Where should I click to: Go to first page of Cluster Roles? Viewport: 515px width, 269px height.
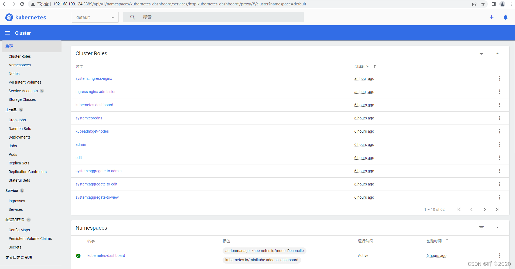click(459, 209)
